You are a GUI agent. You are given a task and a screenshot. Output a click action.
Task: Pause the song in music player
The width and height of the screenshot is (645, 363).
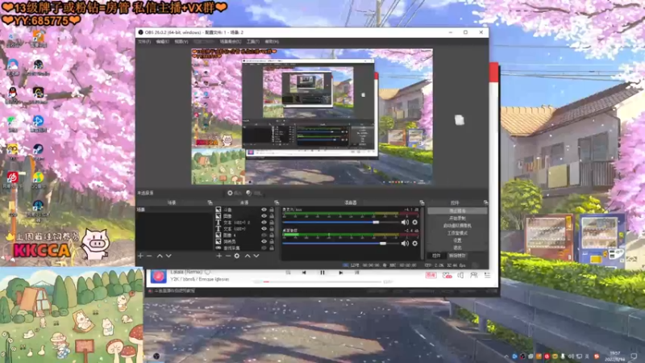[x=322, y=273]
